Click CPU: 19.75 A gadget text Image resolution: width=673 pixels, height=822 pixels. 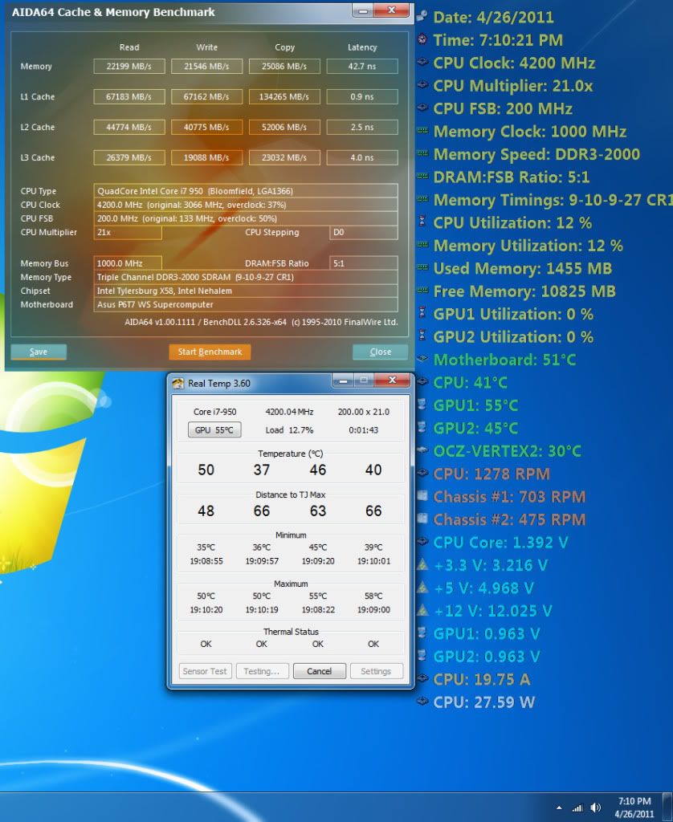[482, 679]
